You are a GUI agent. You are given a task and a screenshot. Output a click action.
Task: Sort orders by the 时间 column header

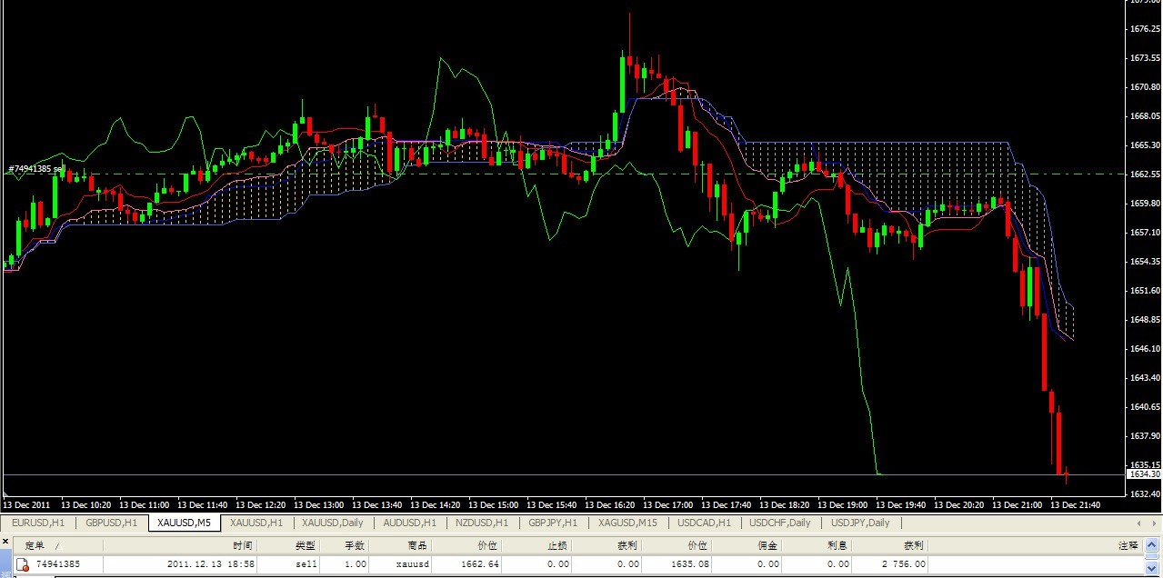[x=242, y=545]
